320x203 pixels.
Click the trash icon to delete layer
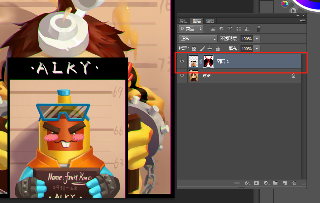click(x=294, y=183)
